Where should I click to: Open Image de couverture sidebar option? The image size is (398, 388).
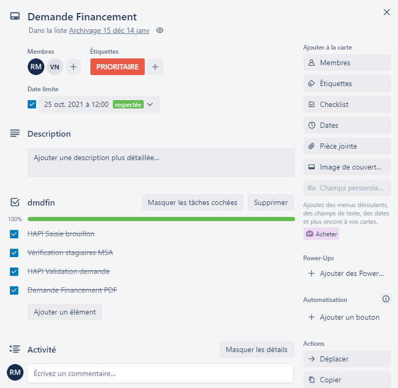(x=347, y=167)
